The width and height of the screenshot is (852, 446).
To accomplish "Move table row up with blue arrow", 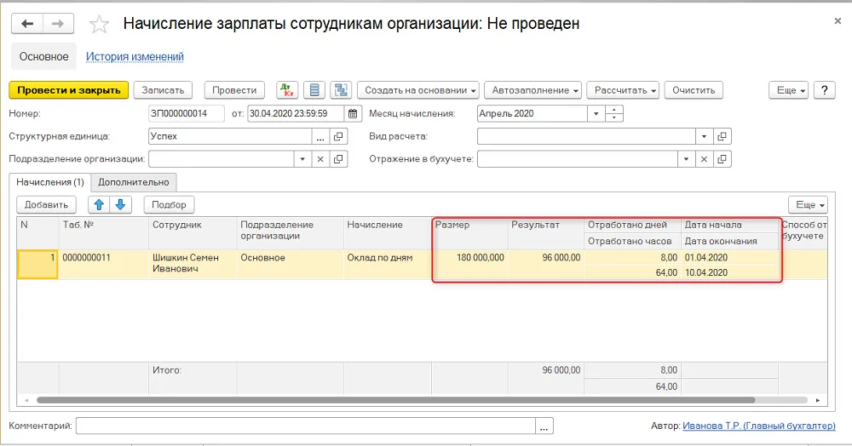I will coord(99,204).
